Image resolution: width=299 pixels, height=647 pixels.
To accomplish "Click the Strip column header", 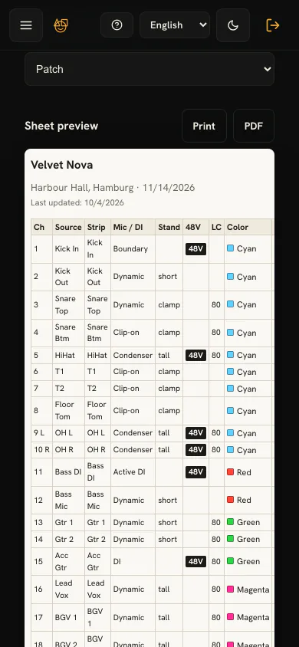I will [97, 227].
